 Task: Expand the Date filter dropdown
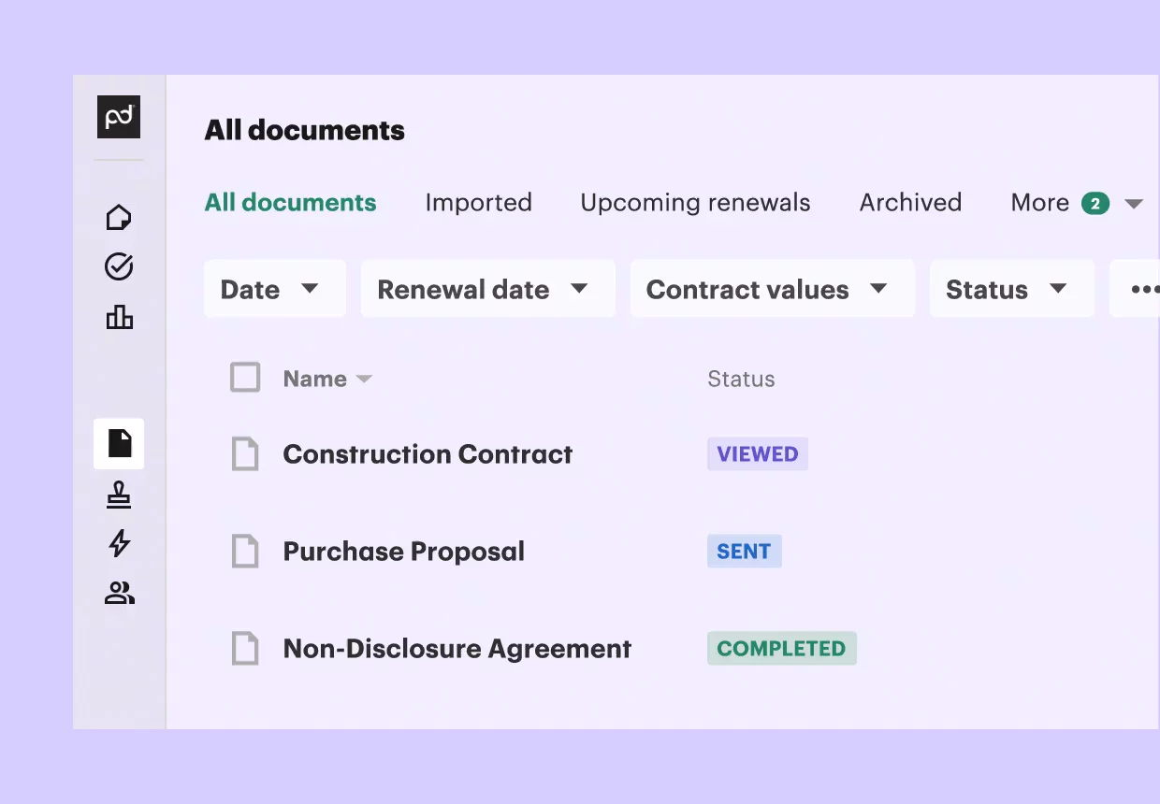[275, 289]
